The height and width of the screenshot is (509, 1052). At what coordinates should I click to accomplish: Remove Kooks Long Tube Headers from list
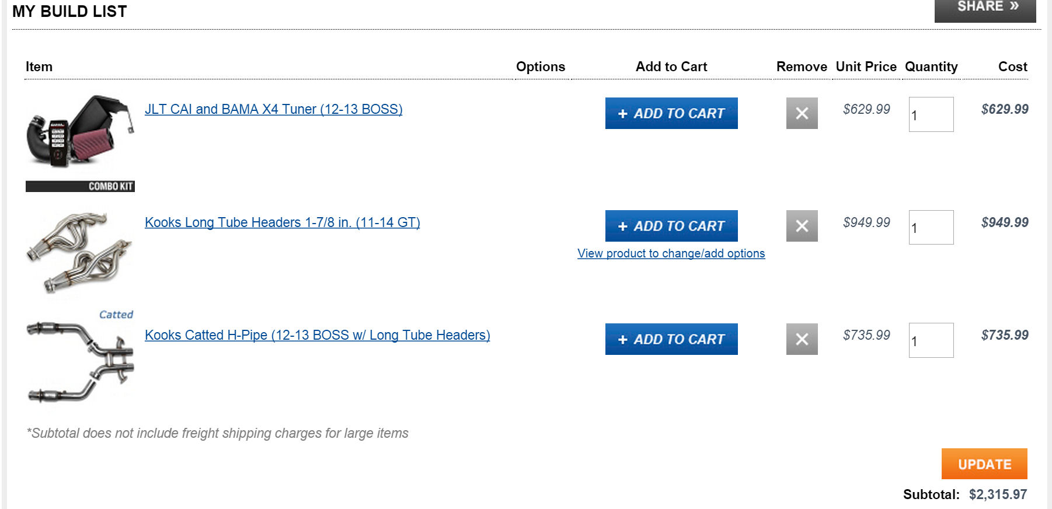pos(802,226)
